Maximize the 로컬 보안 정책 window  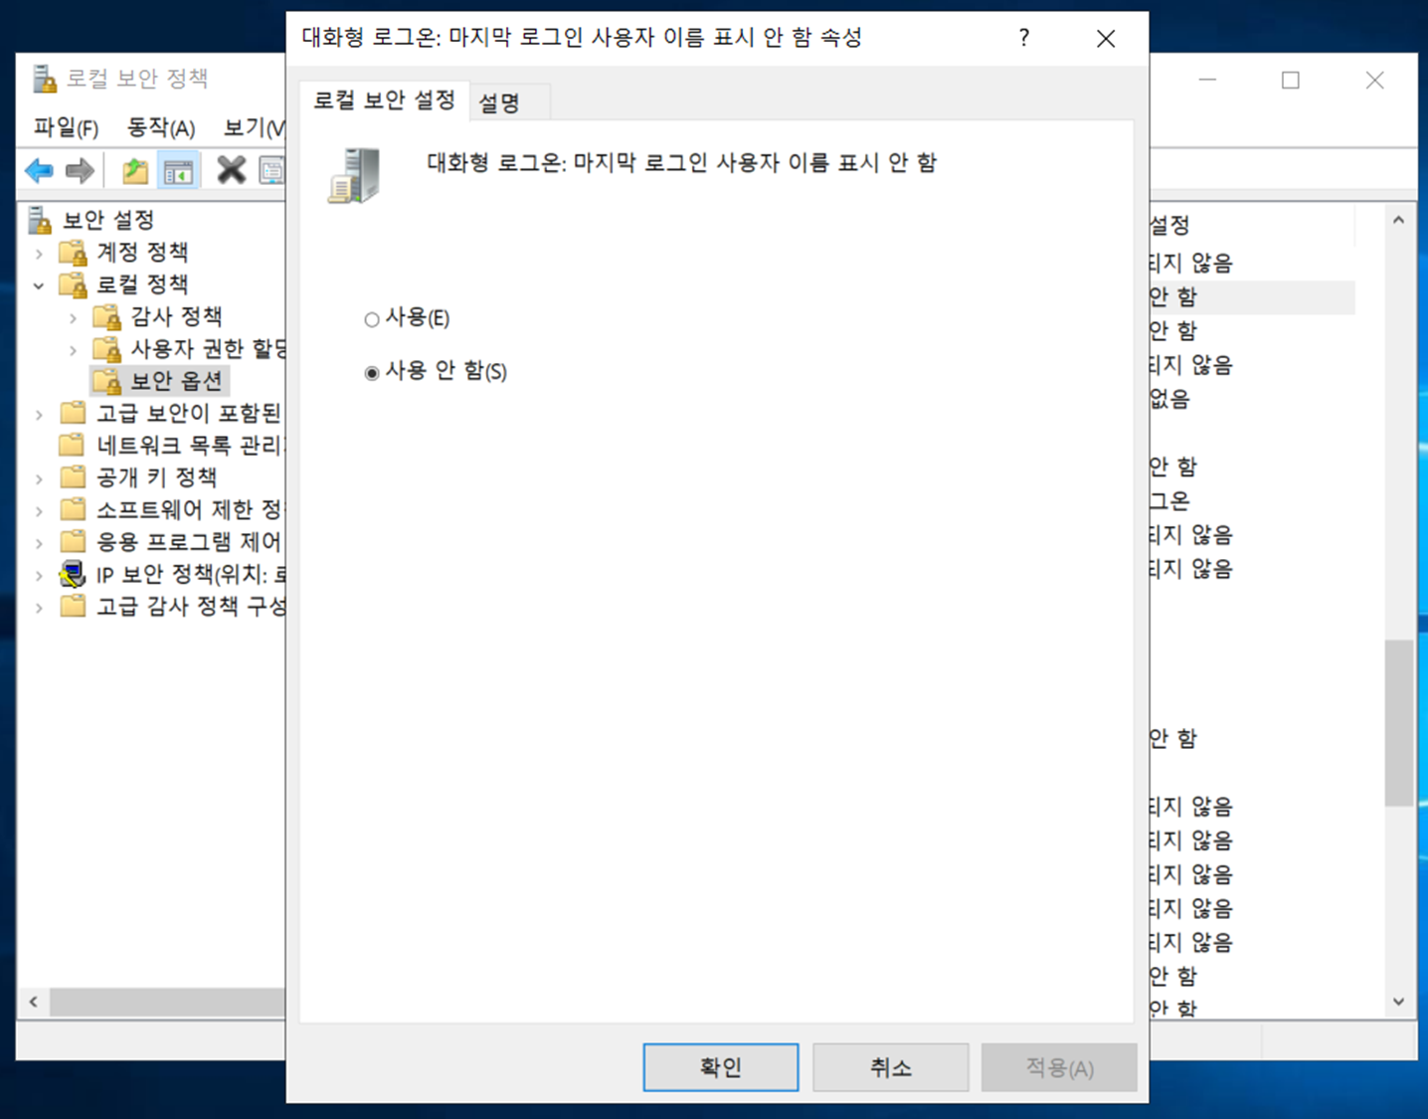point(1291,80)
